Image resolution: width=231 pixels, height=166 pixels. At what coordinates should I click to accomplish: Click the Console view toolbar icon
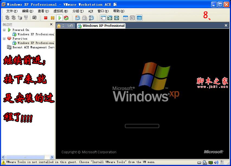[x=139, y=18]
